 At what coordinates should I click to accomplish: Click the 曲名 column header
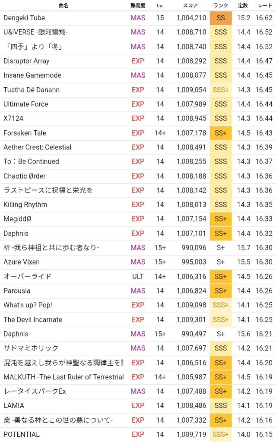point(63,6)
